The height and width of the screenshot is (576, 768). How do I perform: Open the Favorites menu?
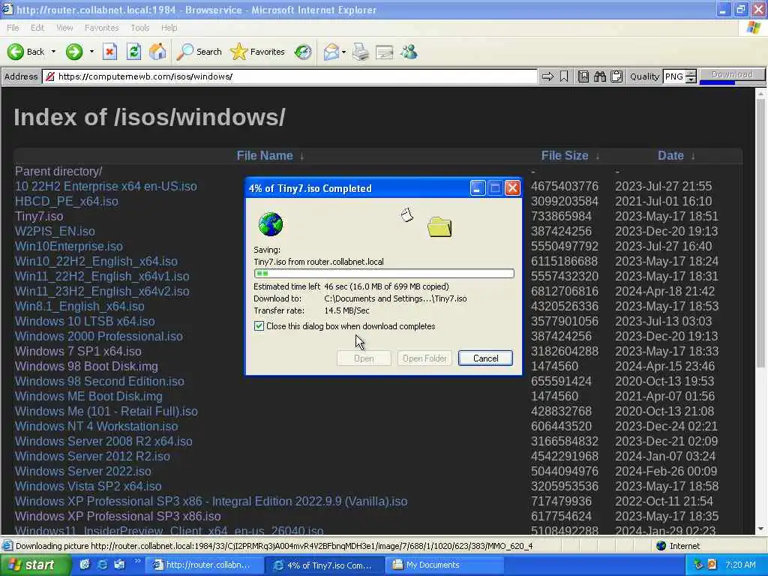(101, 28)
